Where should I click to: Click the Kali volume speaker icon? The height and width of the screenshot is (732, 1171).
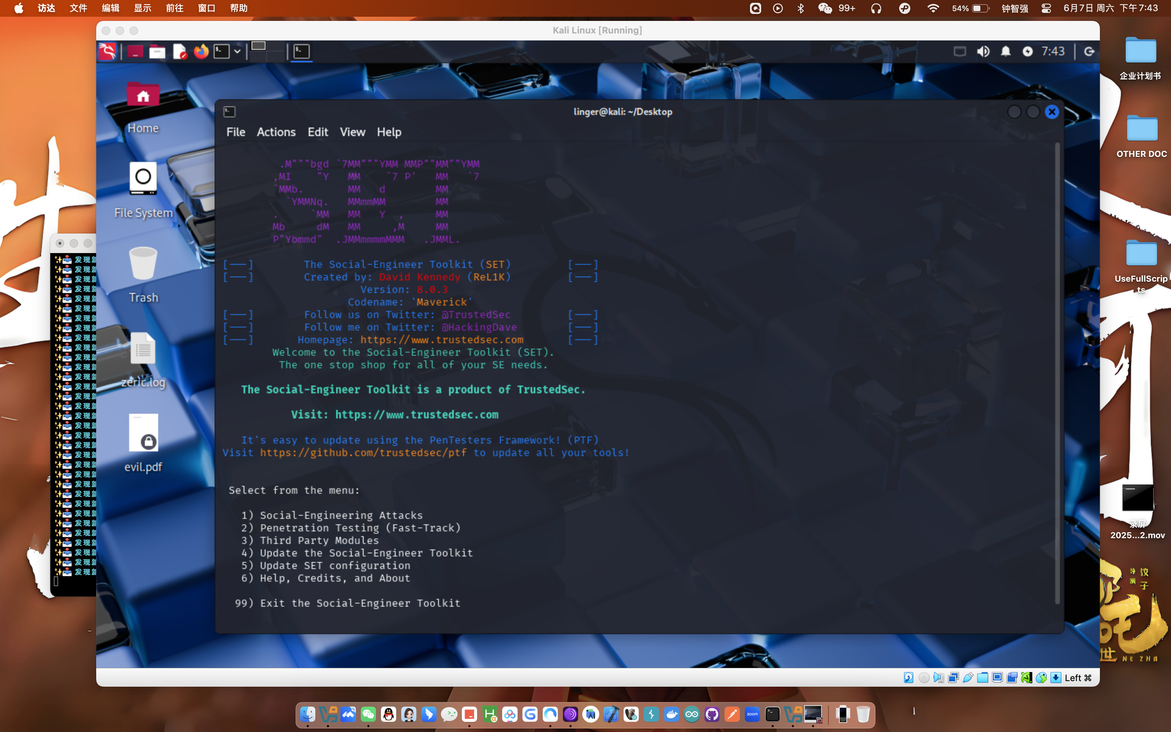tap(983, 51)
